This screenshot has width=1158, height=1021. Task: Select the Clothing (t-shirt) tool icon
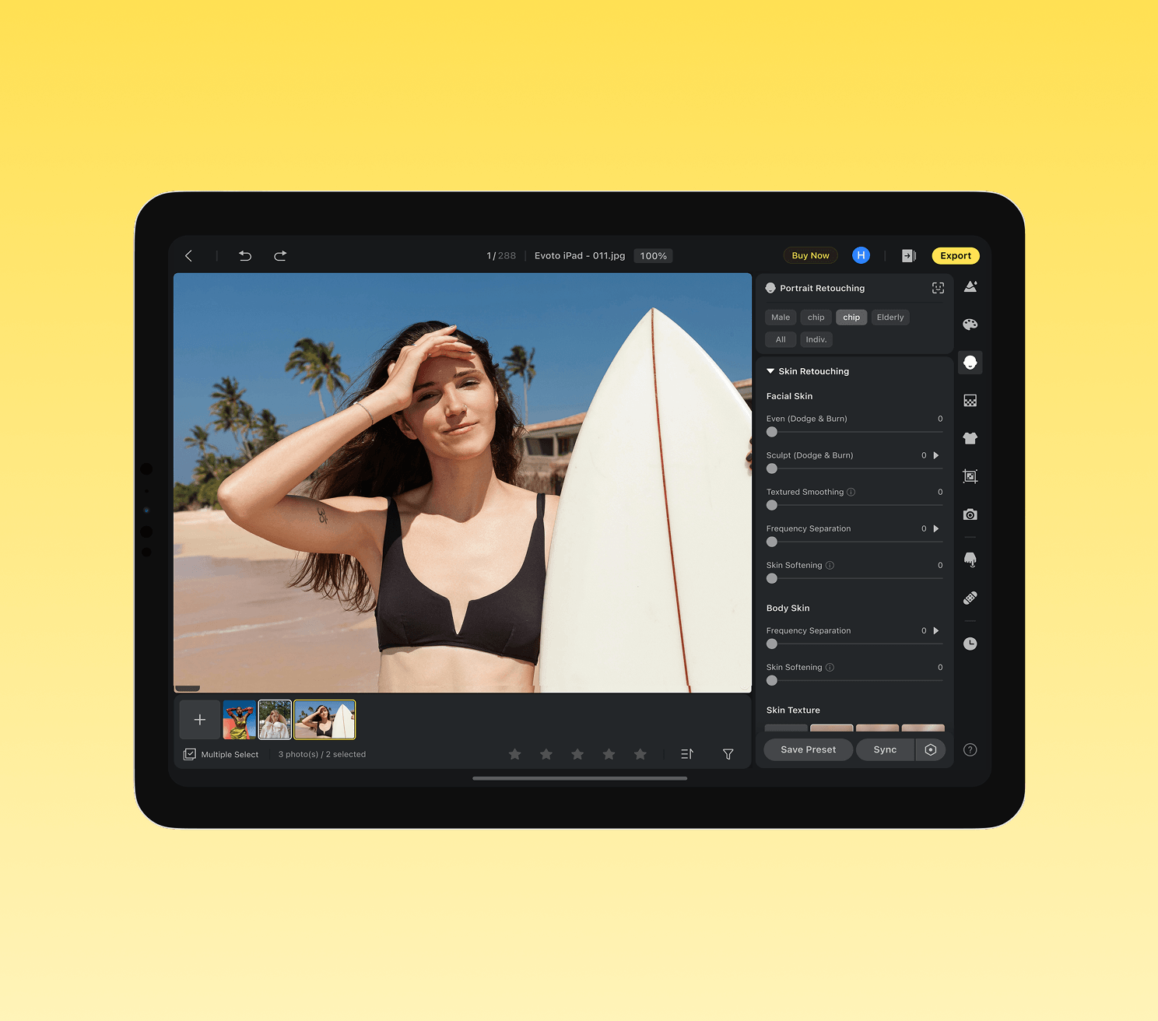[970, 438]
